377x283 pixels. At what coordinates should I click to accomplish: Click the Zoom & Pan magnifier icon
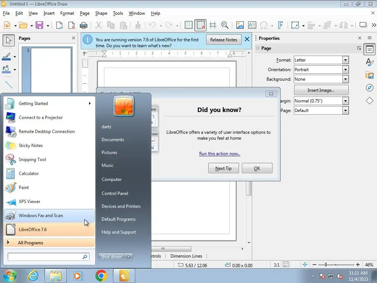(225, 25)
